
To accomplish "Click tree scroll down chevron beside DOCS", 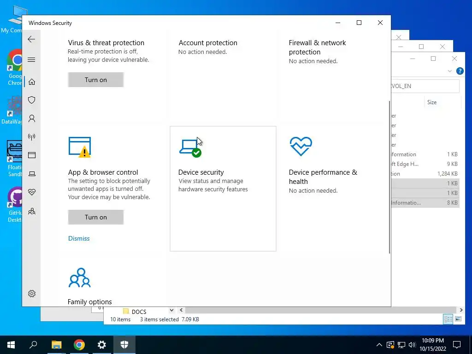I will [x=171, y=310].
